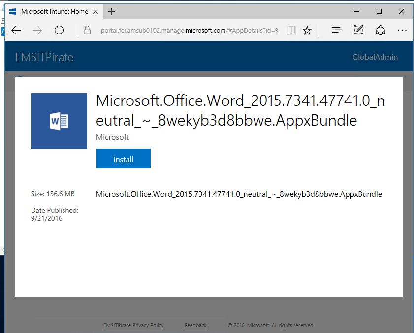Add page to favorites with star icon
The image size is (414, 333).
point(307,31)
